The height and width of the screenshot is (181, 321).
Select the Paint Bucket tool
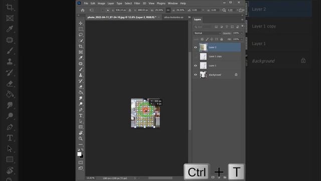[81, 93]
